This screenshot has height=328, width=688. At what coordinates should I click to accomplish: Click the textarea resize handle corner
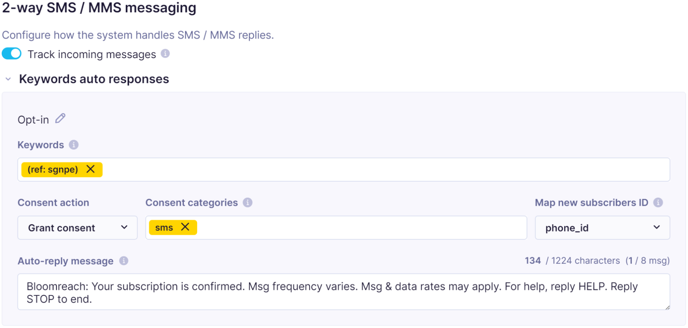(667, 307)
